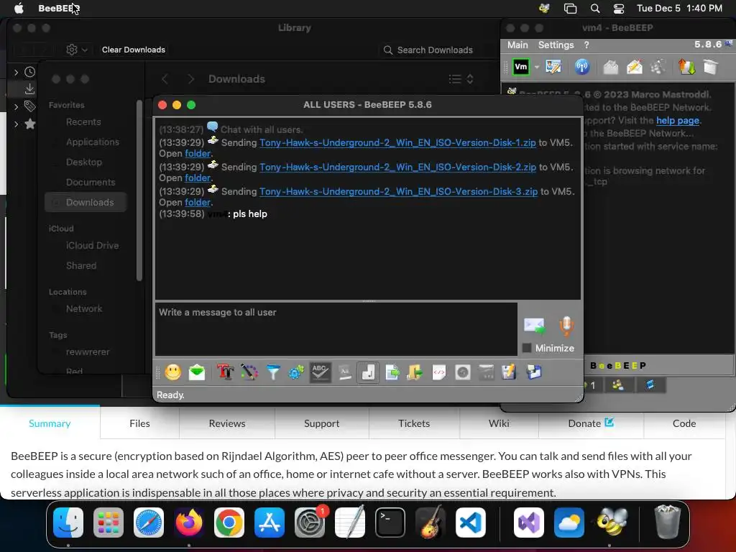Image resolution: width=736 pixels, height=552 pixels.
Task: Click the envelope with pencil icon in vm4 toolbar
Action: coord(634,67)
